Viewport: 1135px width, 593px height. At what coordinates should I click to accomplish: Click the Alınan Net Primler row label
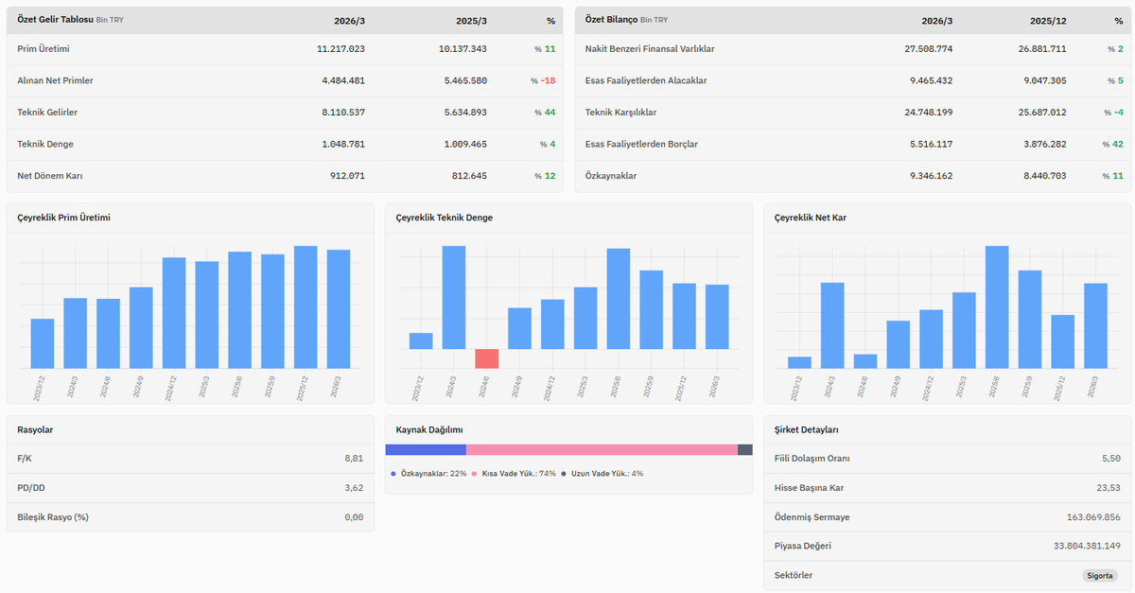point(55,80)
